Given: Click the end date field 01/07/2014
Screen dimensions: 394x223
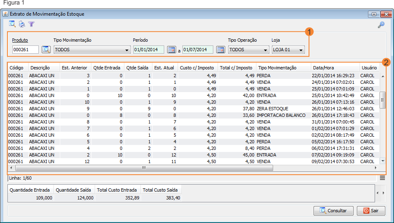Looking at the screenshot, I should pyautogui.click(x=198, y=50).
